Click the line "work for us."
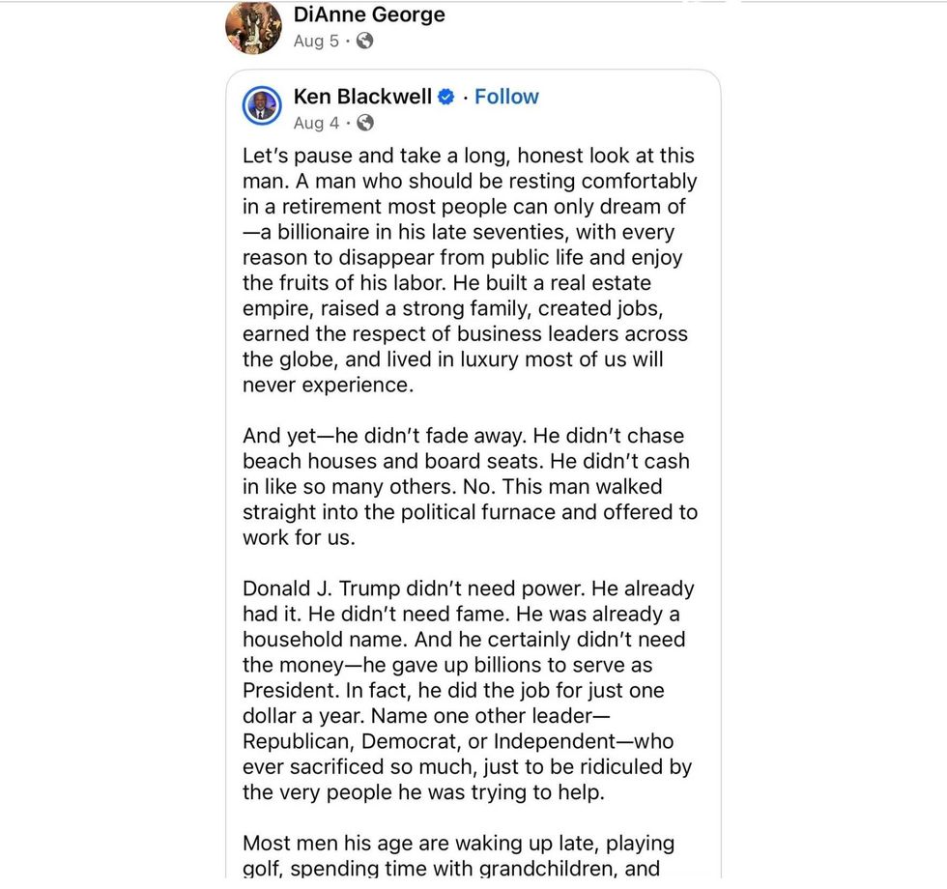Image resolution: width=947 pixels, height=889 pixels. coord(299,537)
